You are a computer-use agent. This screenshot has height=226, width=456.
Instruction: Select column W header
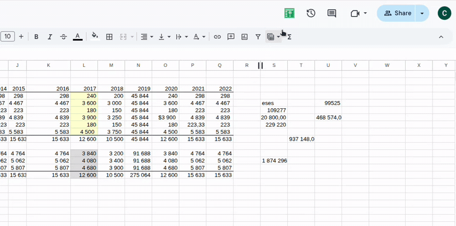coord(387,65)
